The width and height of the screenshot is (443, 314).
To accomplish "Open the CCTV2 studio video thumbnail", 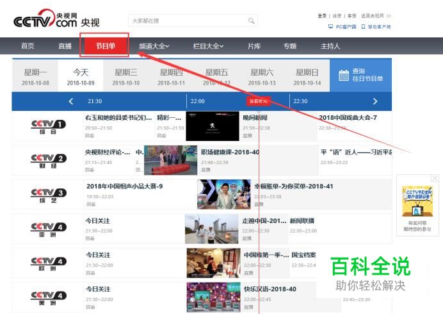I will click(x=171, y=160).
